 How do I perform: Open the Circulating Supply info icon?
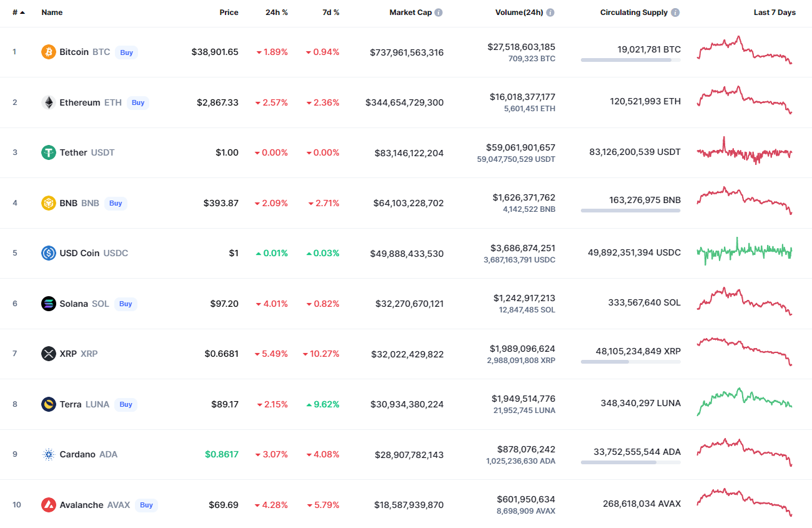click(676, 12)
